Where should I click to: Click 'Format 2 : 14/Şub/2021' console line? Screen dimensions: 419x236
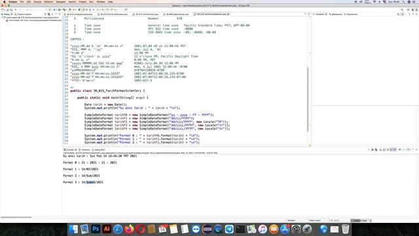click(x=81, y=176)
